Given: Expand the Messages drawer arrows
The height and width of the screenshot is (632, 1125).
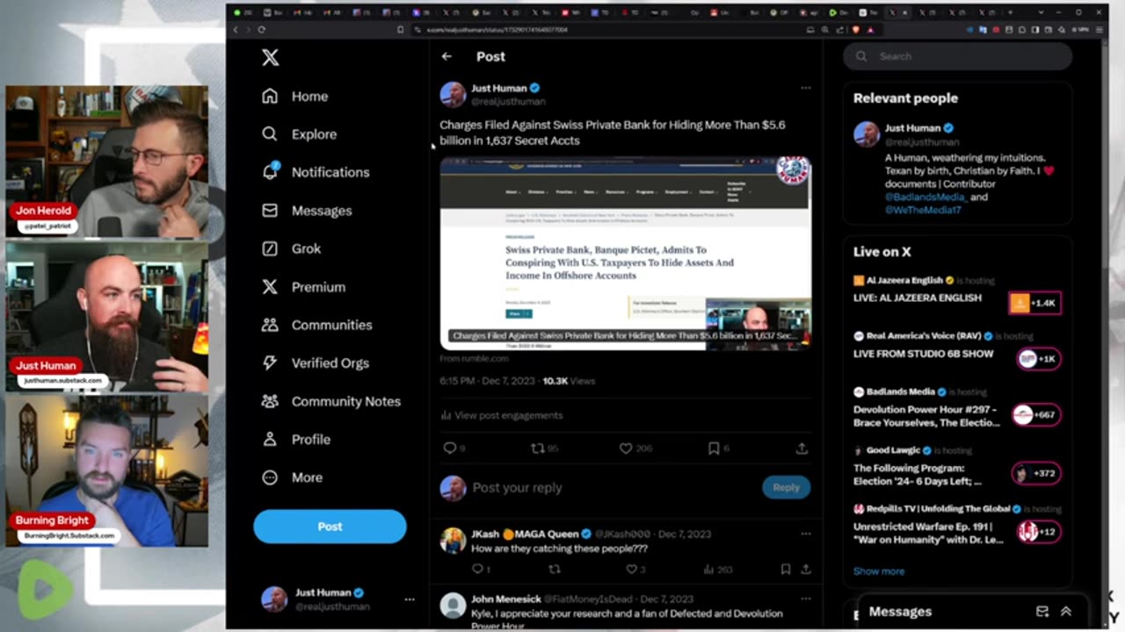Looking at the screenshot, I should (x=1065, y=612).
